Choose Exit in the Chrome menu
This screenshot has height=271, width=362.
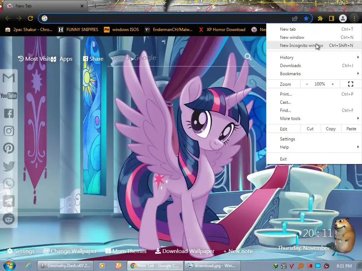point(314,159)
